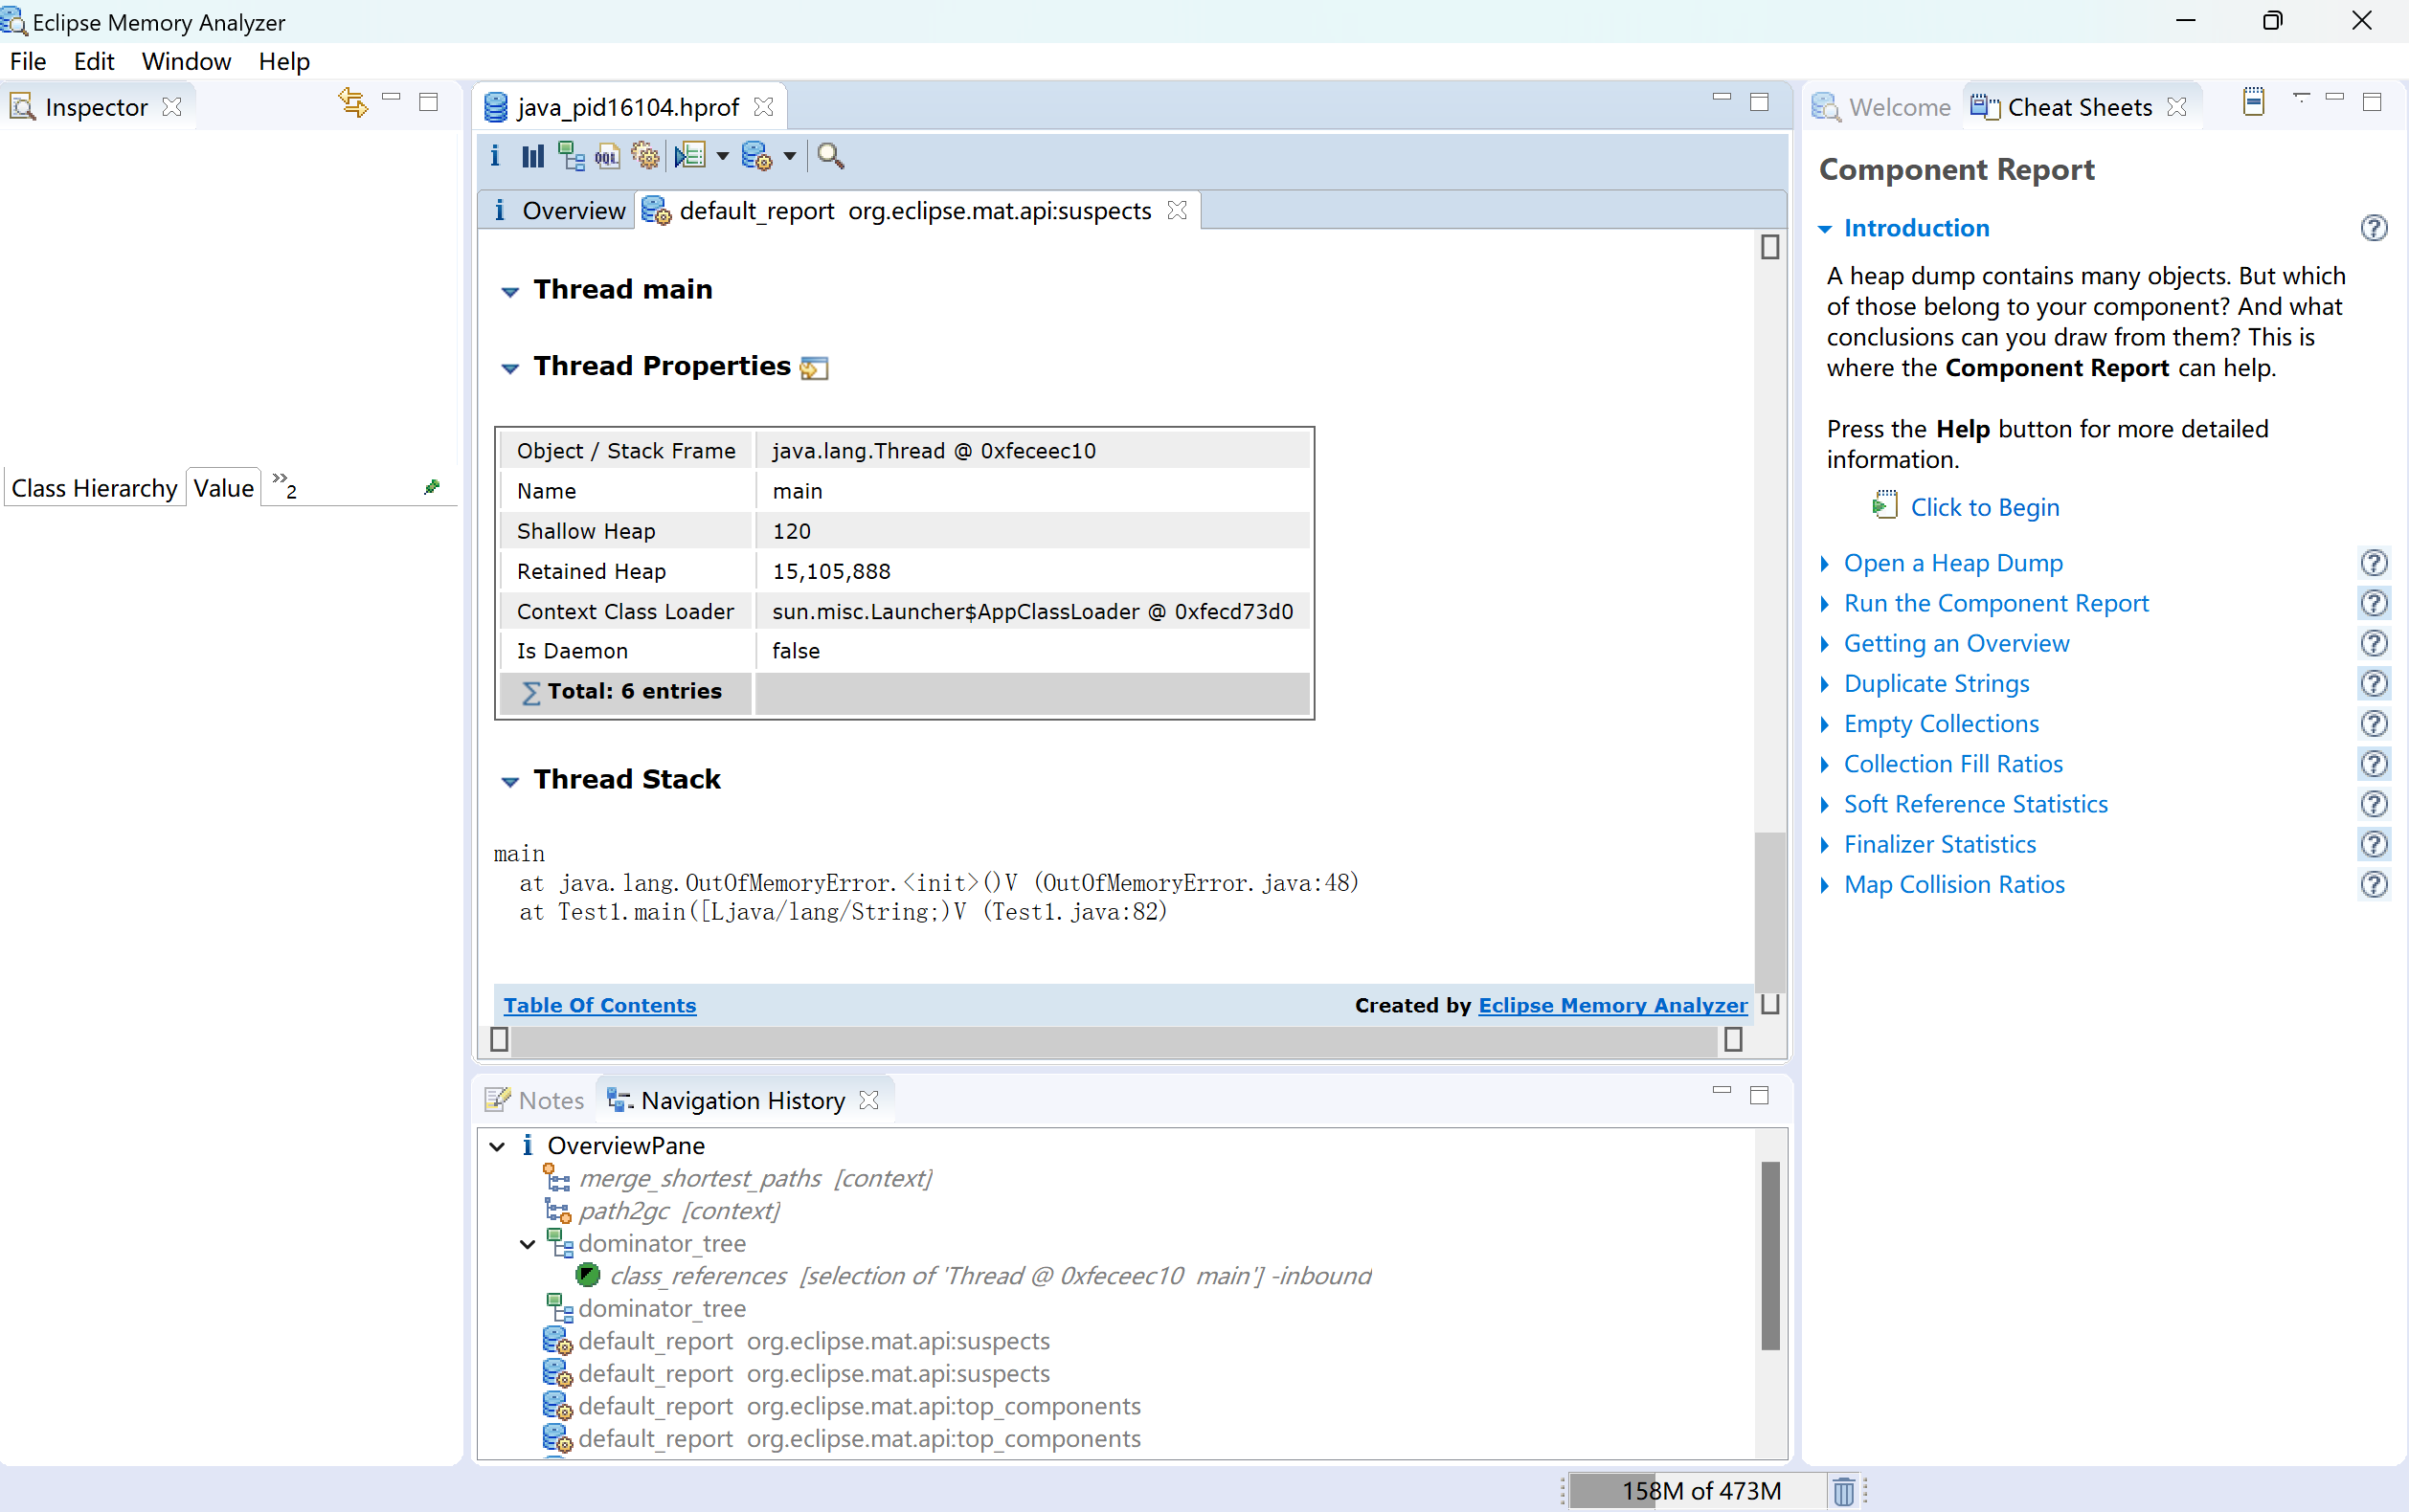Open reports dropdown arrow

click(789, 157)
